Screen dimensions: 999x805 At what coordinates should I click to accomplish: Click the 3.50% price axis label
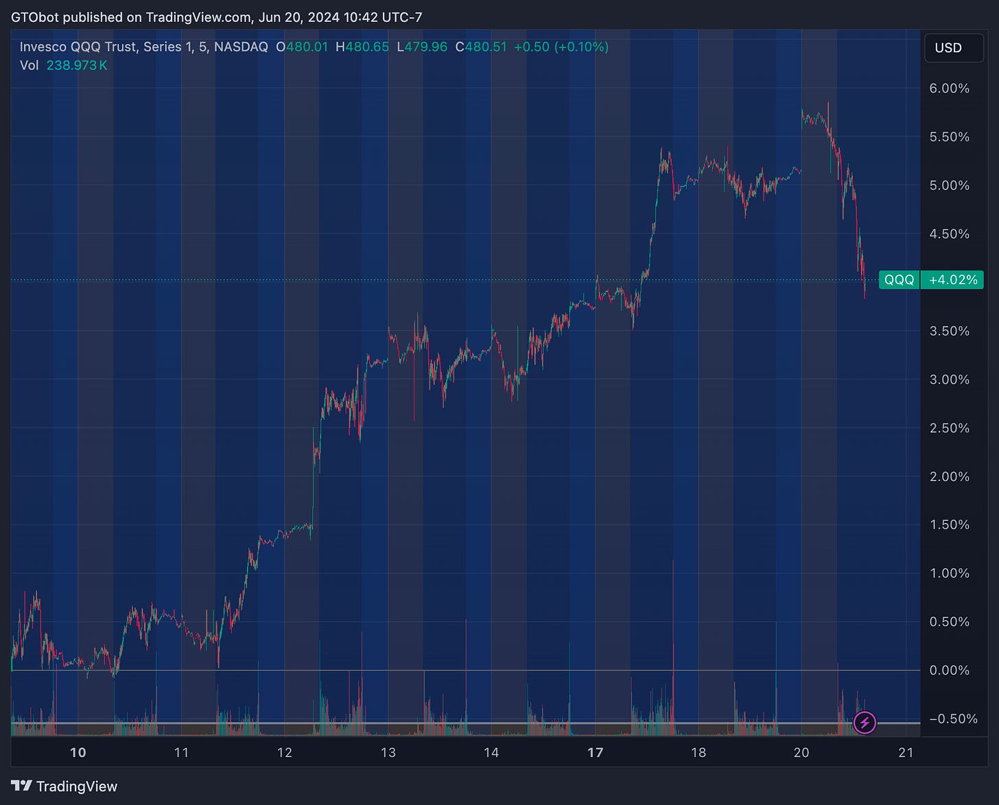click(950, 331)
